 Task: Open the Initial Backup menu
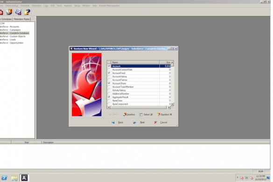[x=12, y=6]
